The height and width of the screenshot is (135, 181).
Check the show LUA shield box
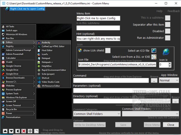coord(108,50)
